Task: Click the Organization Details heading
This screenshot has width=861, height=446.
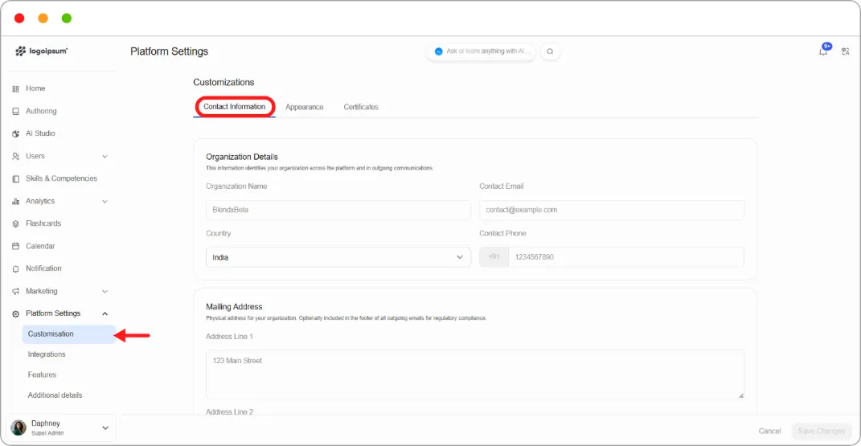Action: tap(242, 157)
